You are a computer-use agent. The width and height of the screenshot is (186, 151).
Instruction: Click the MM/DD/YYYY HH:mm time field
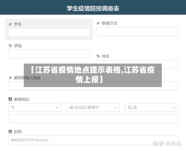93,140
